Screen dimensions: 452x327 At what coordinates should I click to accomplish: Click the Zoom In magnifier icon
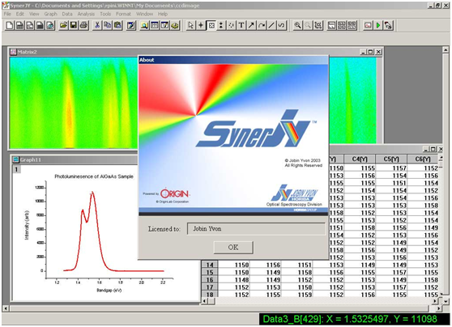[x=297, y=26]
